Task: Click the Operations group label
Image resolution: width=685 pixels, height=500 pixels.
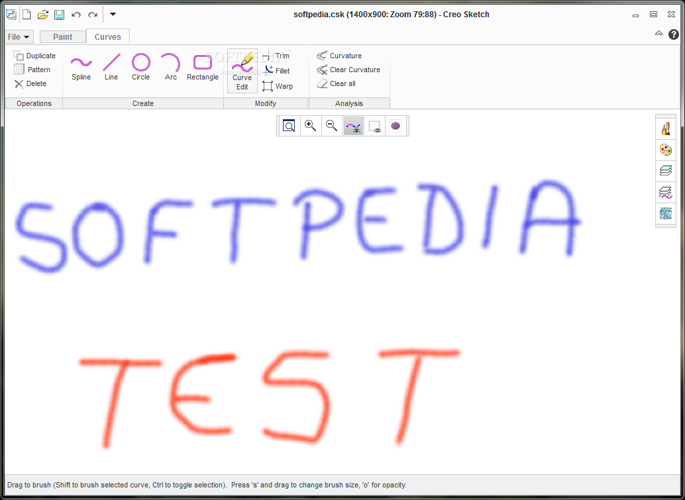Action: 34,103
